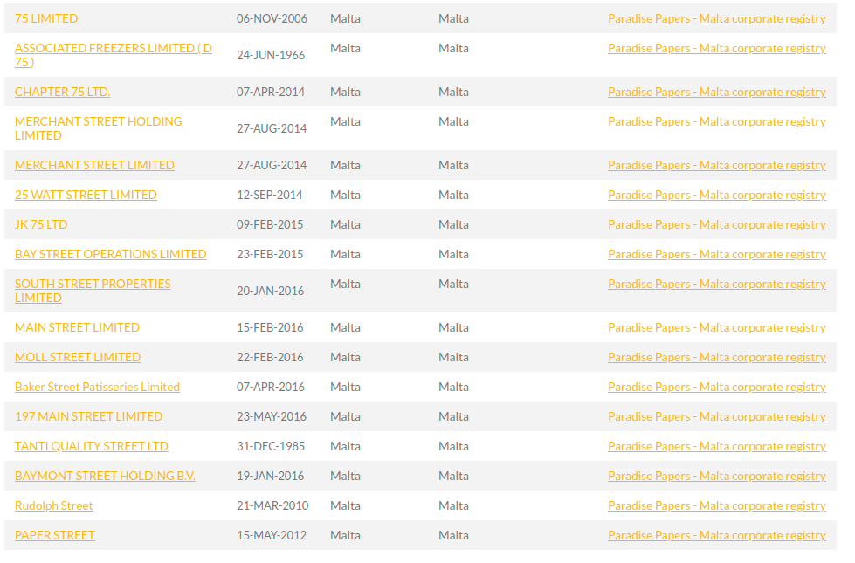Click BAYMONT STREET HOLDING B.V. link
855x563 pixels.
click(x=105, y=476)
